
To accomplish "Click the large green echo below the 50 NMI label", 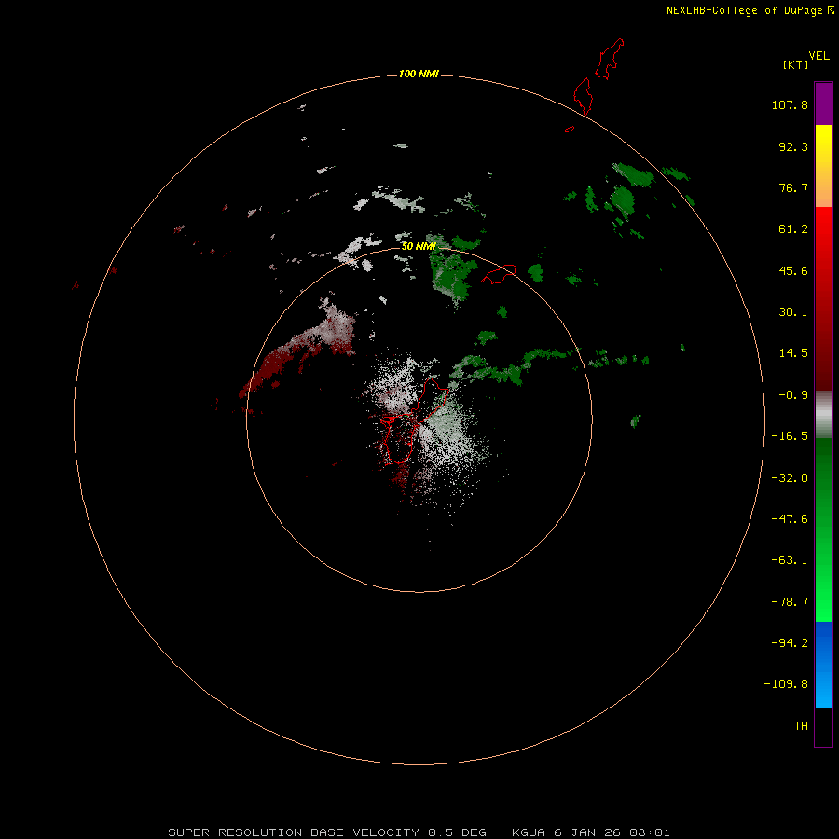I will point(451,273).
